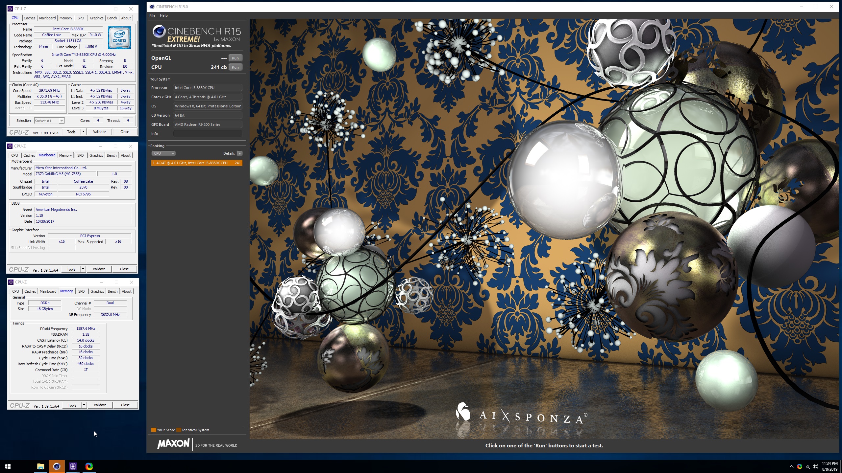Viewport: 842px width, 473px height.
Task: Click the top CPU-Z window title icon
Action: [x=10, y=9]
